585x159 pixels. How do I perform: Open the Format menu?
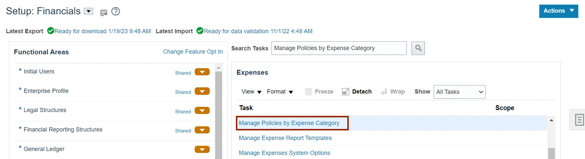click(280, 92)
